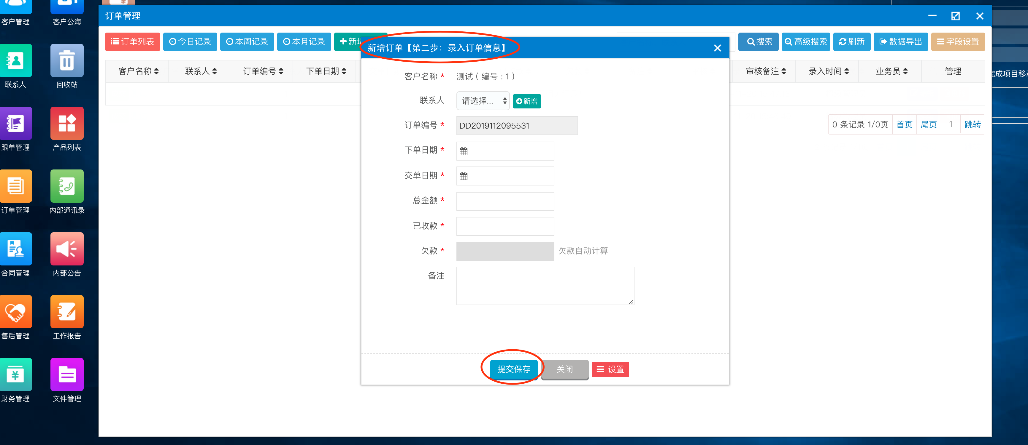This screenshot has height=445, width=1028.
Task: Sort table by 客户名称 column
Action: click(x=138, y=71)
